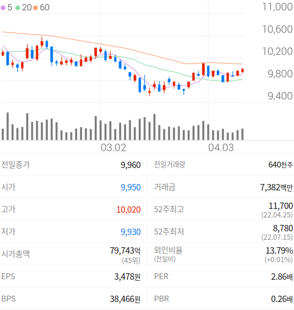Click the PER label
This screenshot has width=294, height=310.
coord(161,277)
